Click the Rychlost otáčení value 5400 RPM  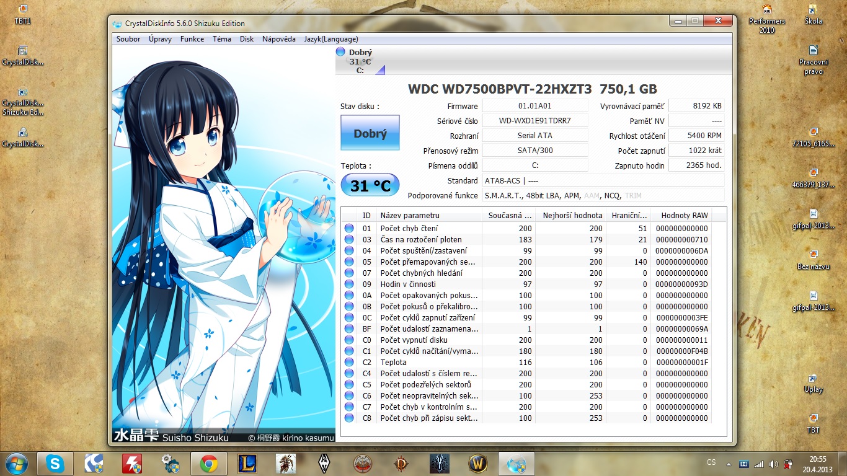click(x=696, y=136)
